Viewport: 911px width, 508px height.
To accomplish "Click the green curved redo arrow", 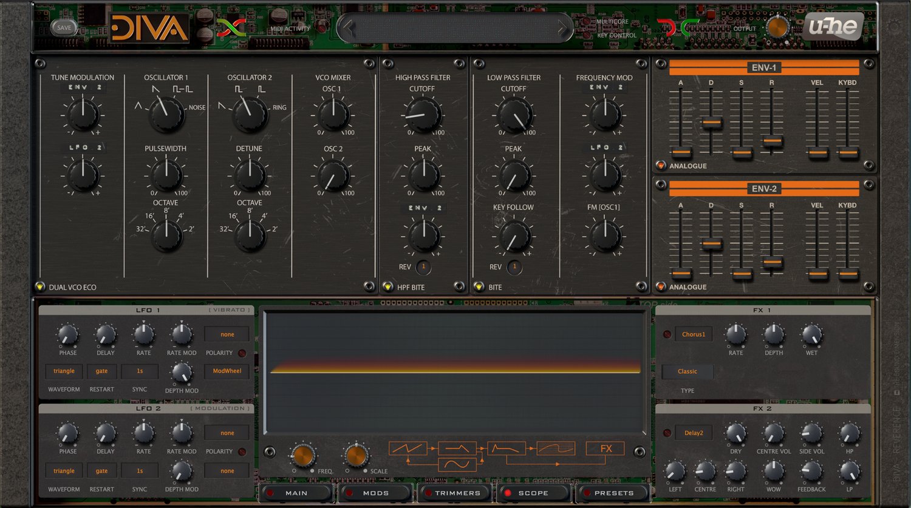I will click(689, 28).
